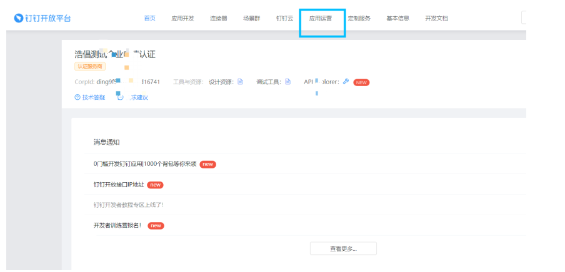Open the 连接器 menu item
This screenshot has width=565, height=272.
[x=218, y=18]
